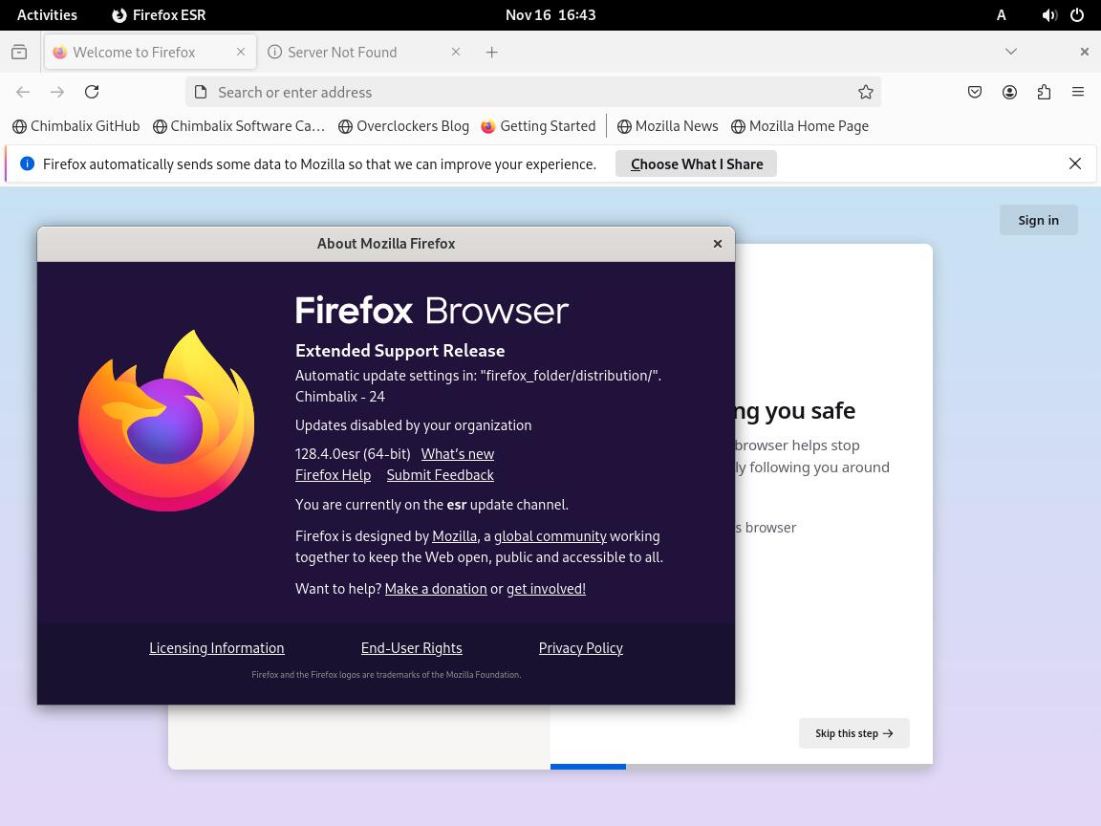
Task: Click the page icon in the address bar
Action: pos(201,92)
